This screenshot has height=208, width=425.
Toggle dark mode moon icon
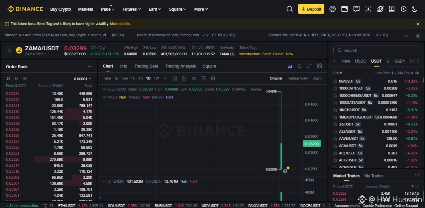414,9
